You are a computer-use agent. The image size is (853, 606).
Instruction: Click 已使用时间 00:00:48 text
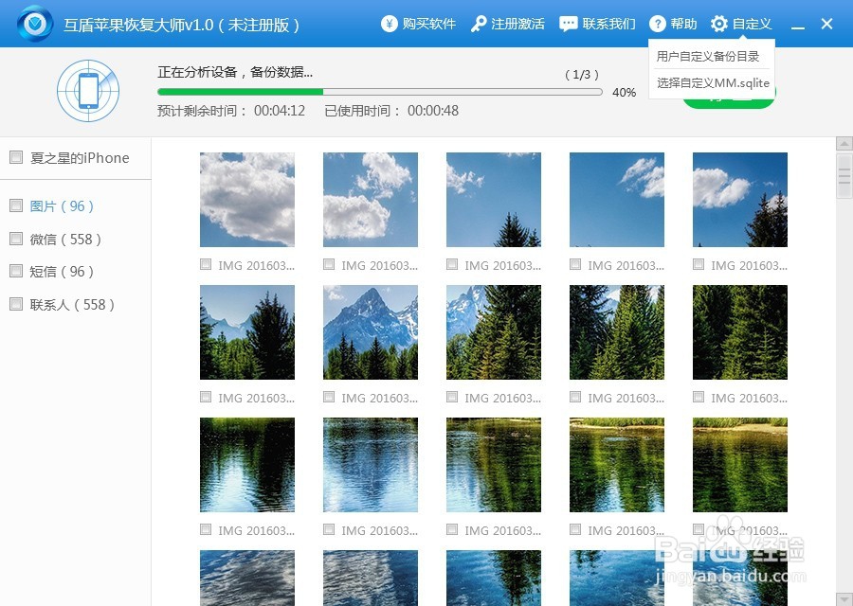click(x=391, y=111)
